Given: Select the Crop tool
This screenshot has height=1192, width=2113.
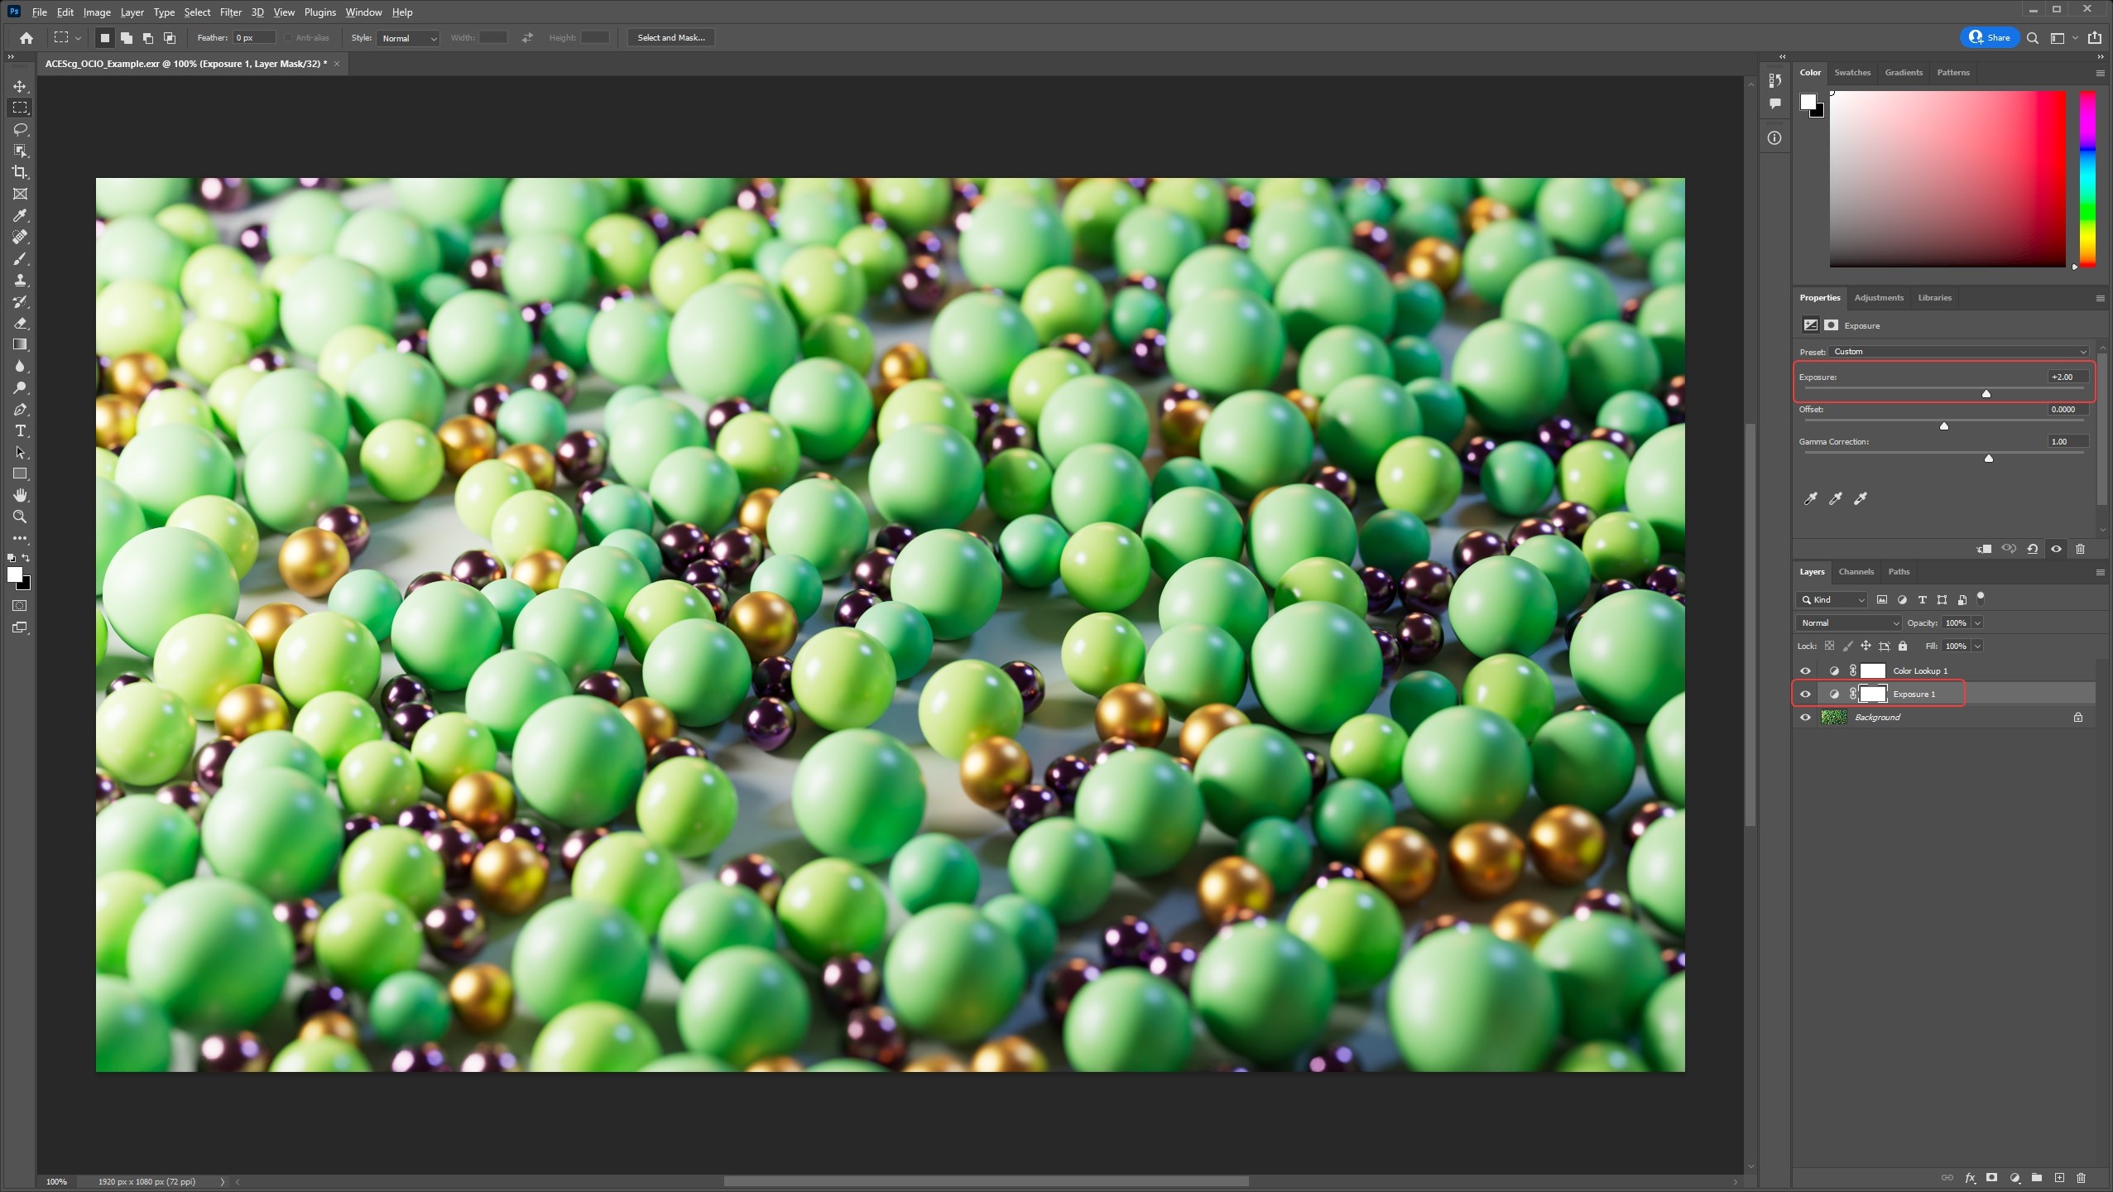Looking at the screenshot, I should [x=20, y=172].
